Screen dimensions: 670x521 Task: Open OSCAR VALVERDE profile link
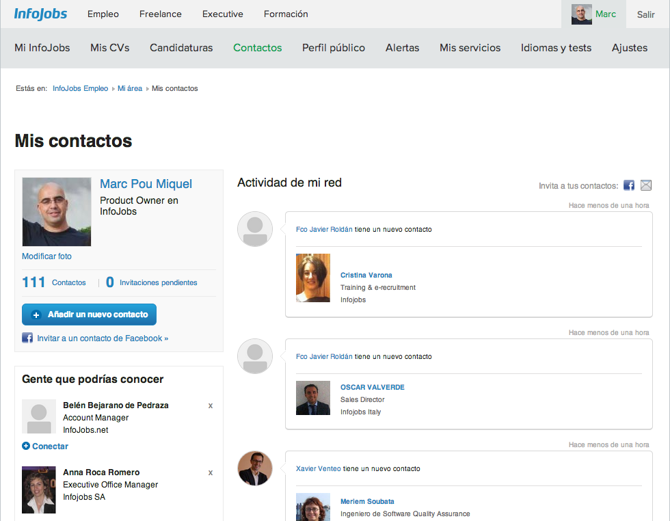tap(372, 387)
